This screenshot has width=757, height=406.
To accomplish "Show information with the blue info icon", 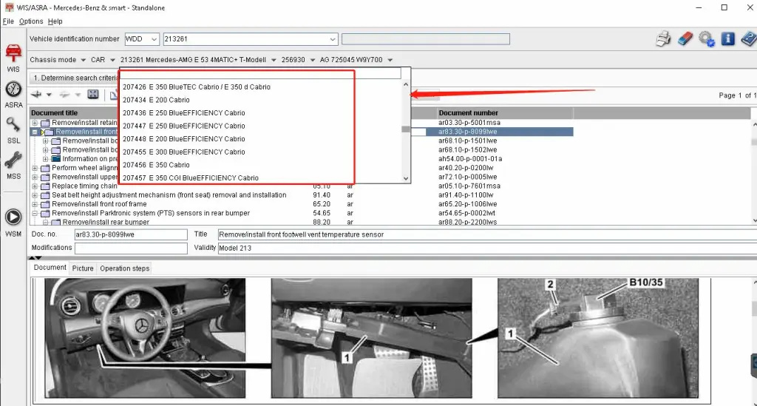I will (x=728, y=39).
